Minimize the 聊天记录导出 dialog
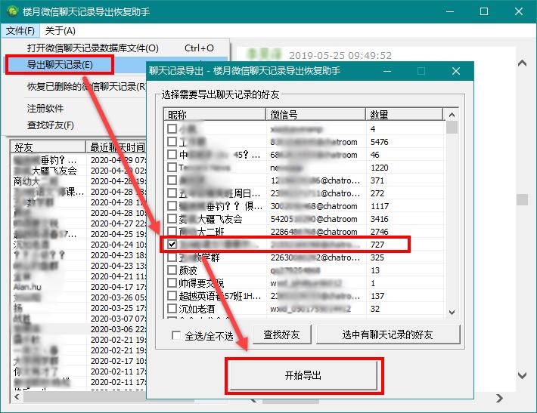 387,71
